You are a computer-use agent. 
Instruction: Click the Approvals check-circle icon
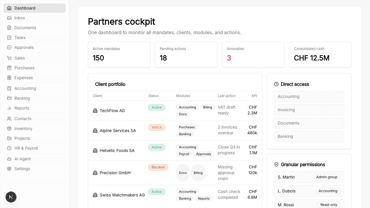tap(9, 47)
